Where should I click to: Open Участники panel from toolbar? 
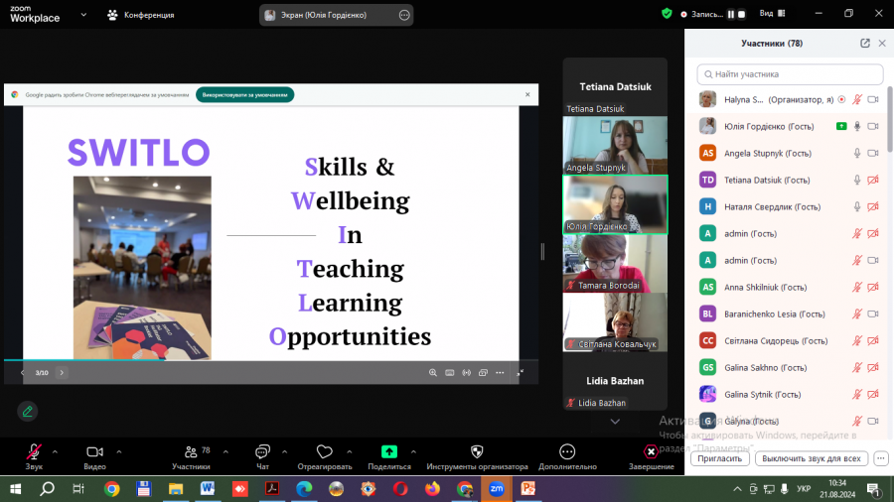coord(191,457)
